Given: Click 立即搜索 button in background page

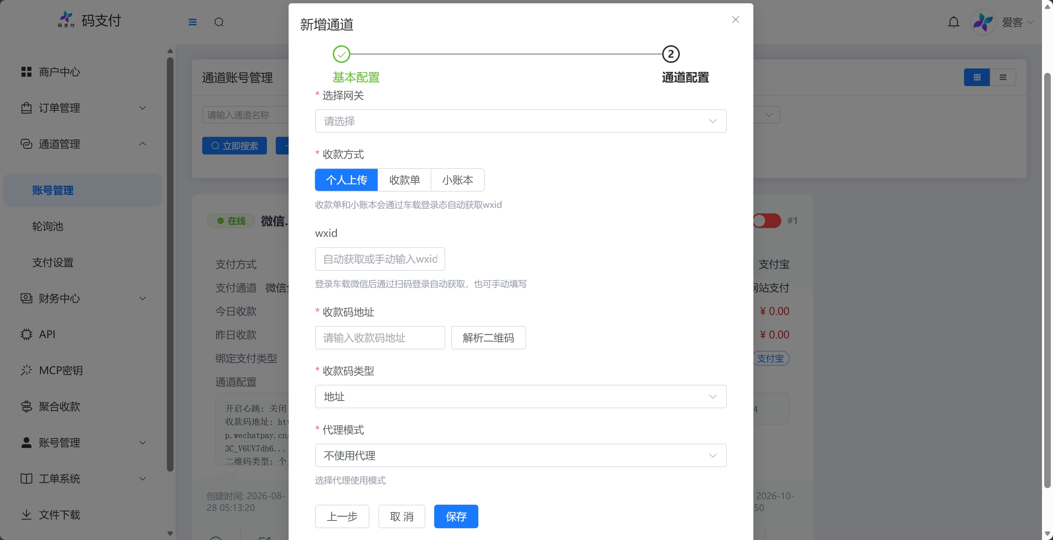Looking at the screenshot, I should (x=234, y=146).
